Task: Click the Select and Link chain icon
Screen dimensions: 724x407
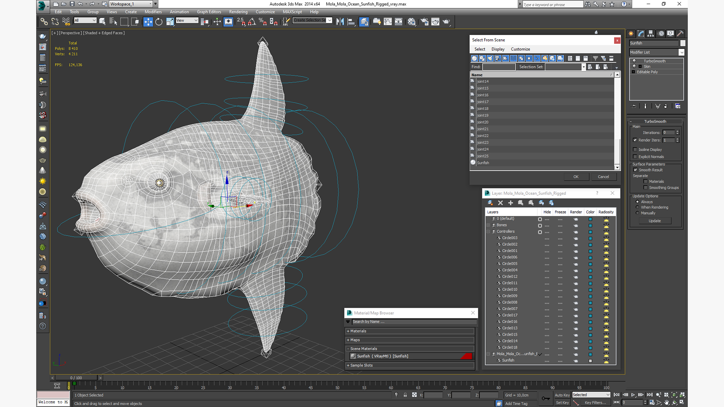Action: (44, 21)
